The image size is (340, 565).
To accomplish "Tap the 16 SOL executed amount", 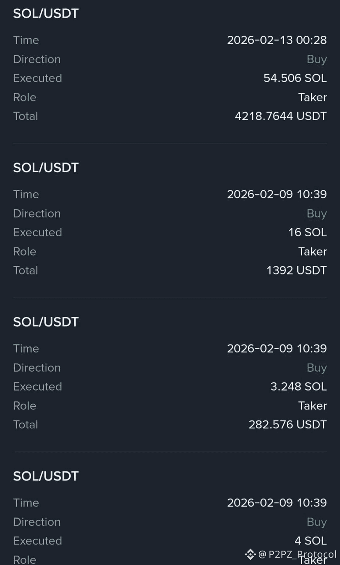I will [308, 233].
